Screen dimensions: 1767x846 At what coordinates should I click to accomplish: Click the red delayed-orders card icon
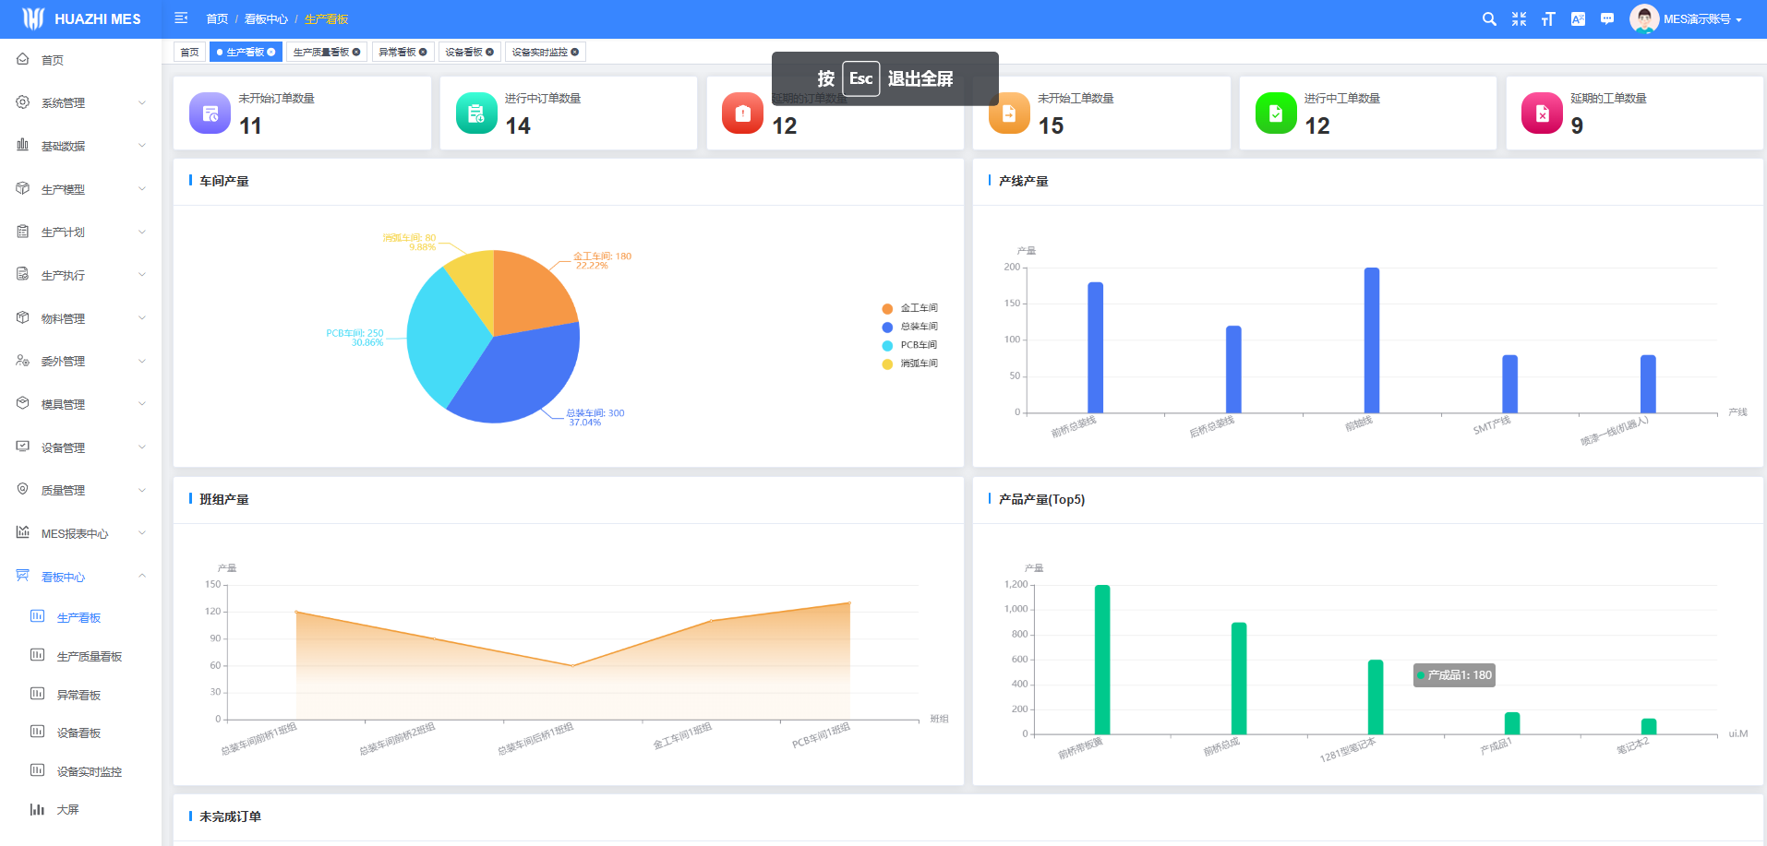point(742,113)
